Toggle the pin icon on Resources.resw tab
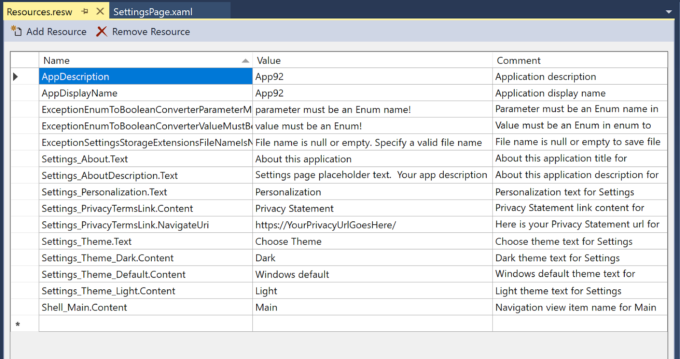 [x=85, y=11]
